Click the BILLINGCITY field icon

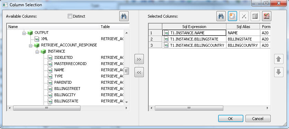coord(50,95)
